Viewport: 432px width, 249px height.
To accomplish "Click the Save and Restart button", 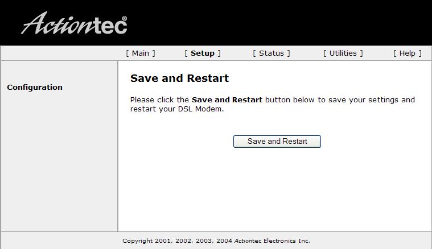I will click(x=277, y=142).
